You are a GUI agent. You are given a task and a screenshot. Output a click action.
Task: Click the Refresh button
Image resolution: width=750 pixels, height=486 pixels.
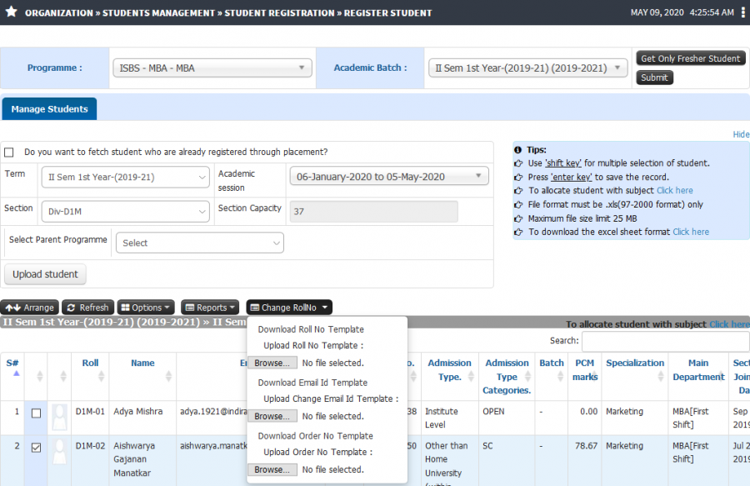[88, 308]
